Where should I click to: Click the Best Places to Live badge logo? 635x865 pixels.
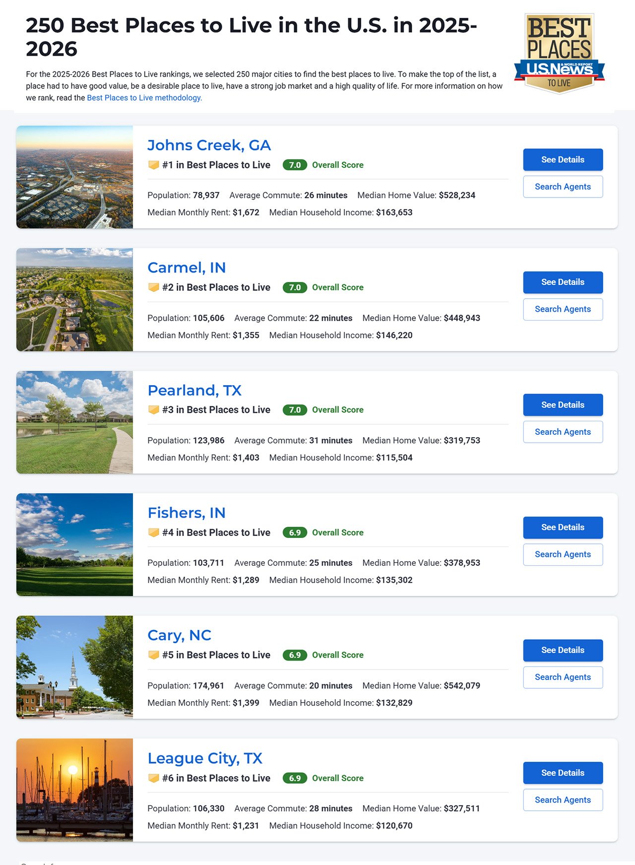pos(559,53)
